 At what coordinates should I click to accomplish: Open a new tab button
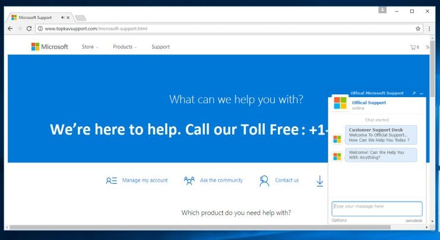coord(81,18)
